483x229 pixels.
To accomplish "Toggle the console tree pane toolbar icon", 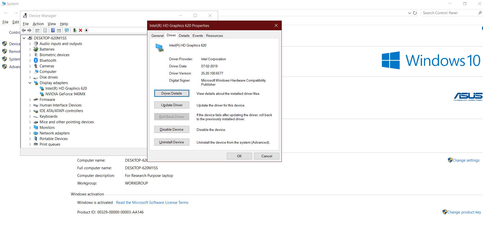I will [37, 30].
